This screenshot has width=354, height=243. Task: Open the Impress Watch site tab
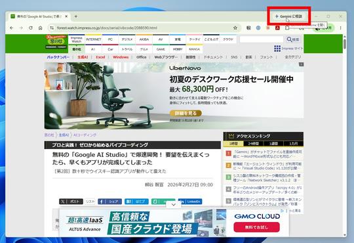pos(77,39)
